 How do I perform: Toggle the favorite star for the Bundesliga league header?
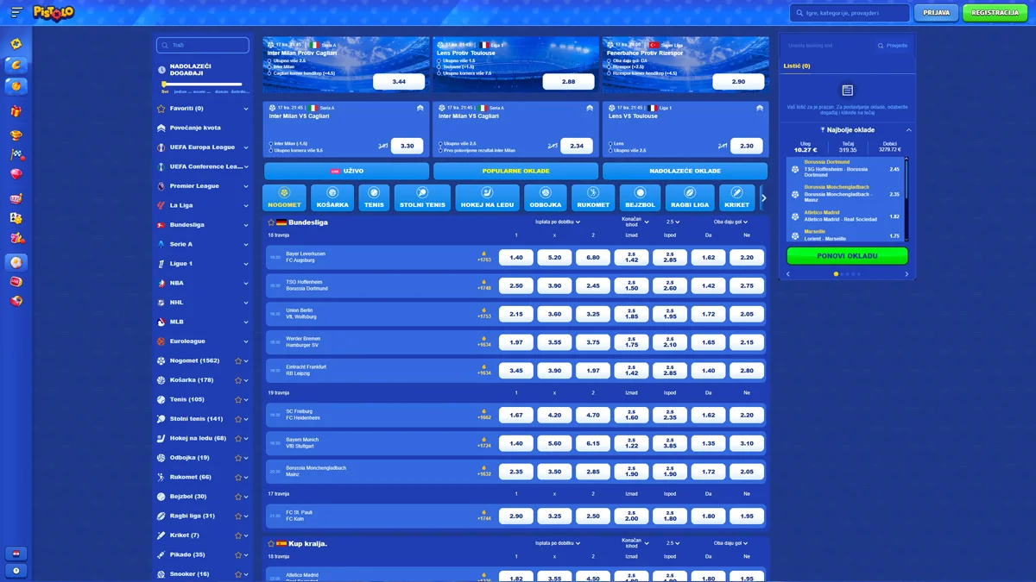[271, 222]
